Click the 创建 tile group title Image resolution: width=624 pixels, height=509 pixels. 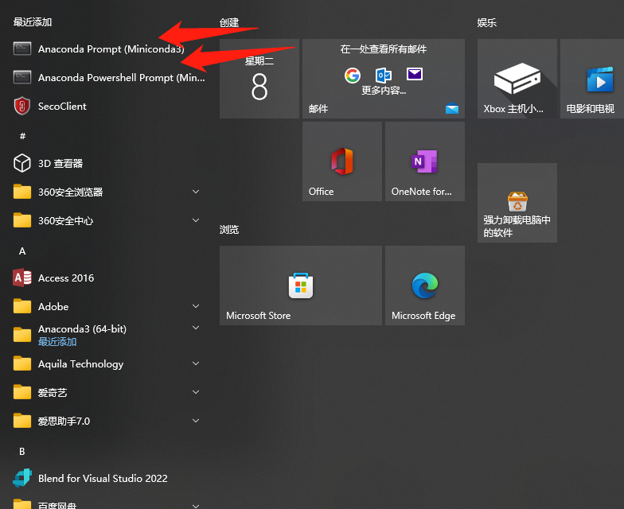pos(229,22)
